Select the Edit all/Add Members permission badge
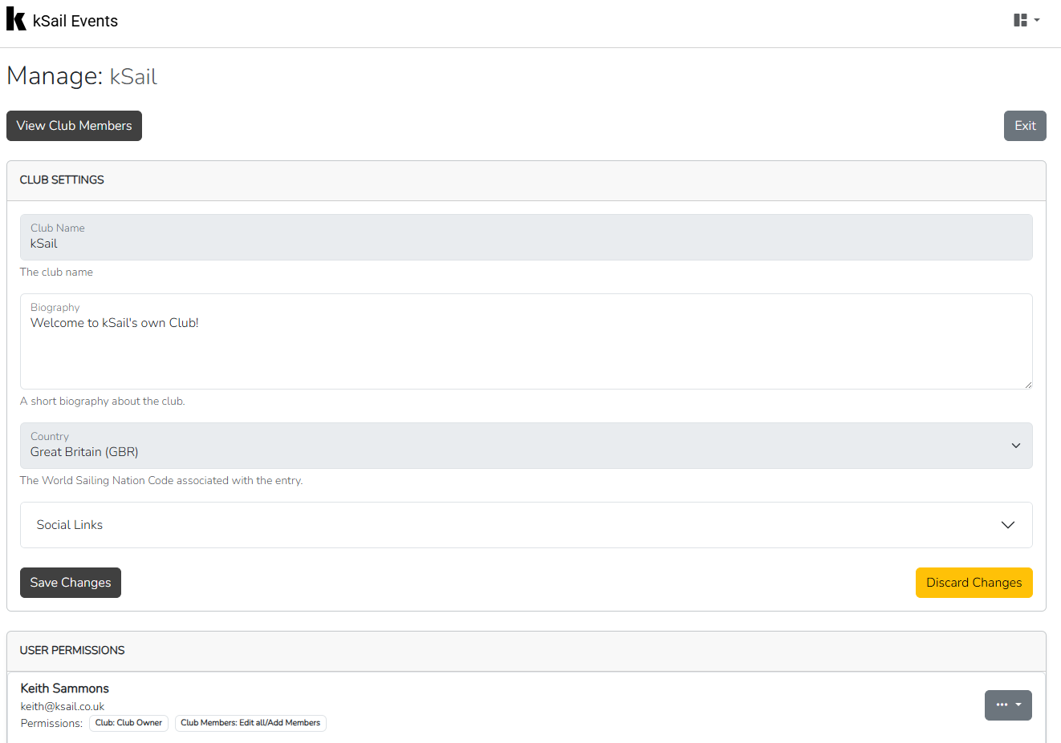The image size is (1061, 743). tap(250, 723)
